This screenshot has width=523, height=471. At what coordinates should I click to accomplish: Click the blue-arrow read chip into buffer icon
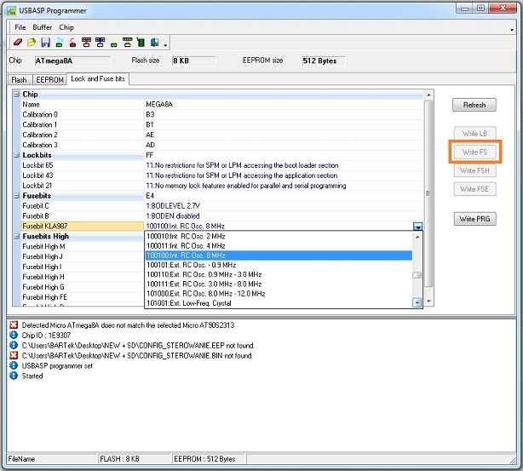(100, 42)
